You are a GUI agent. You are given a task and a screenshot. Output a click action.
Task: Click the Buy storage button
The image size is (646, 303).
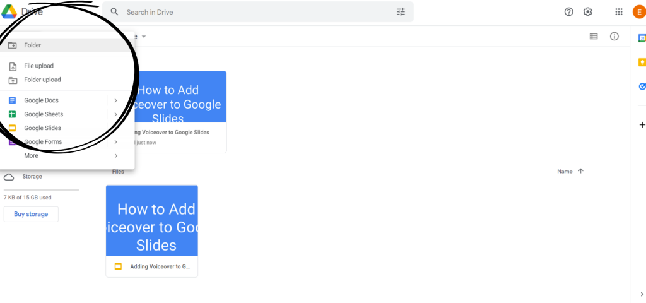31,214
